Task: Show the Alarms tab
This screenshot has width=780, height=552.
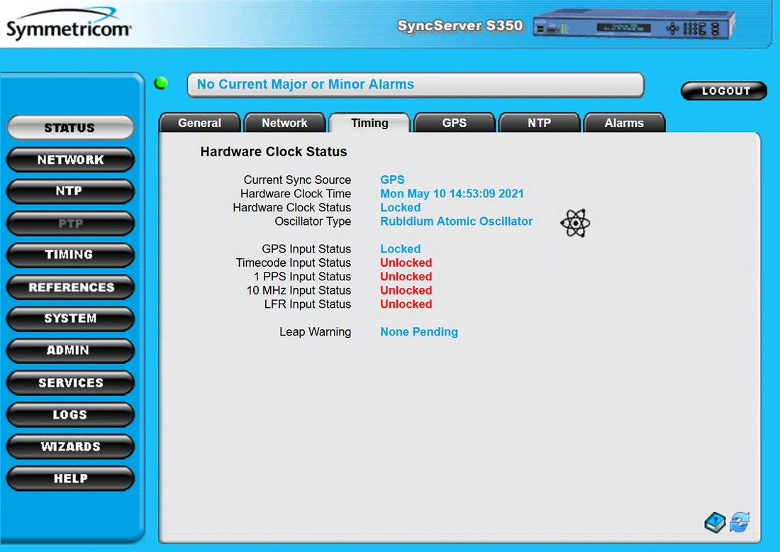Action: pos(624,123)
